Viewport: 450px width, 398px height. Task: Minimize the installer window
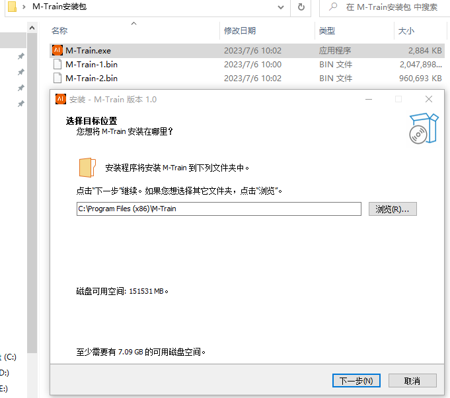[369, 99]
